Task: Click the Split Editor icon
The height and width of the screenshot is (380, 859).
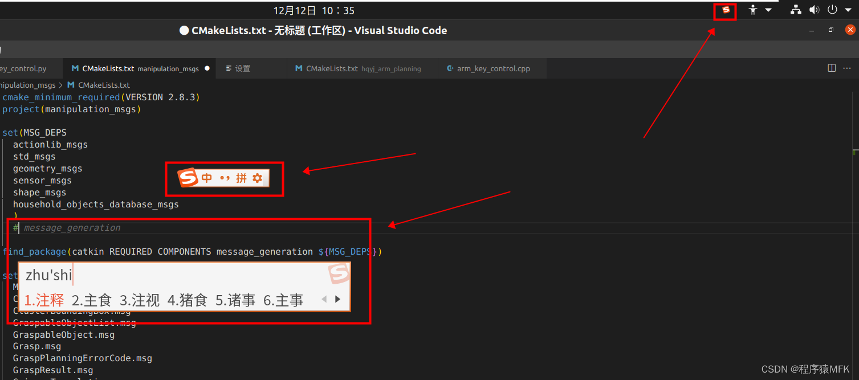Action: click(x=832, y=68)
